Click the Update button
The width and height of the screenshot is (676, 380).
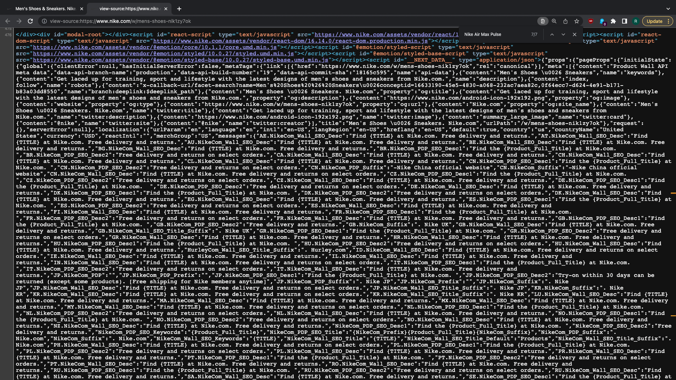(x=654, y=21)
